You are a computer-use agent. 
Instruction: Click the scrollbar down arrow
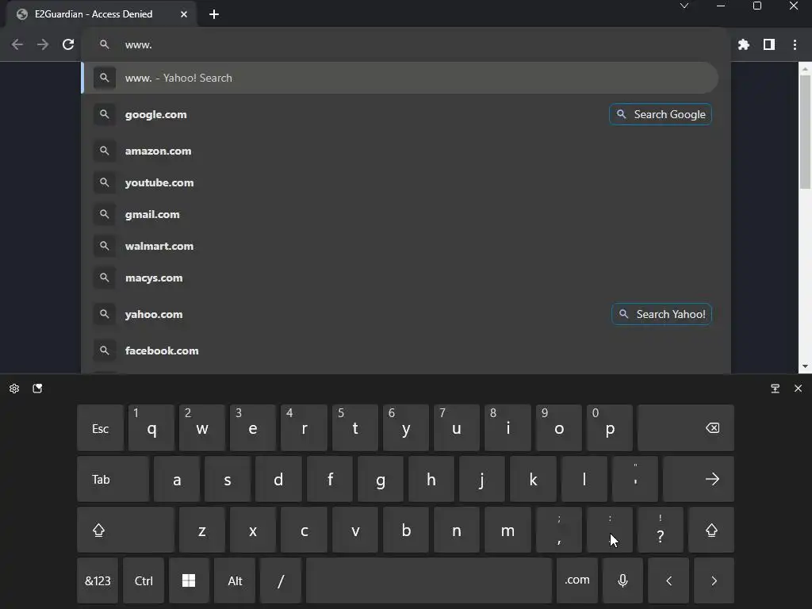pyautogui.click(x=805, y=366)
